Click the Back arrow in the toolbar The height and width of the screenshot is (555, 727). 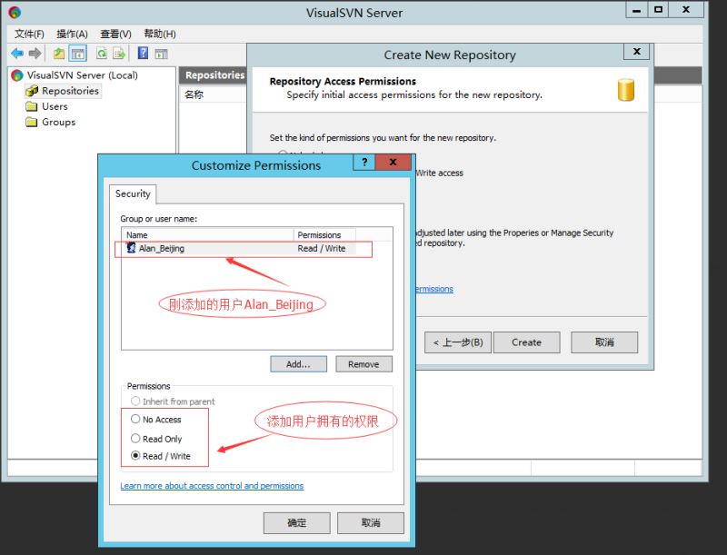[x=17, y=54]
